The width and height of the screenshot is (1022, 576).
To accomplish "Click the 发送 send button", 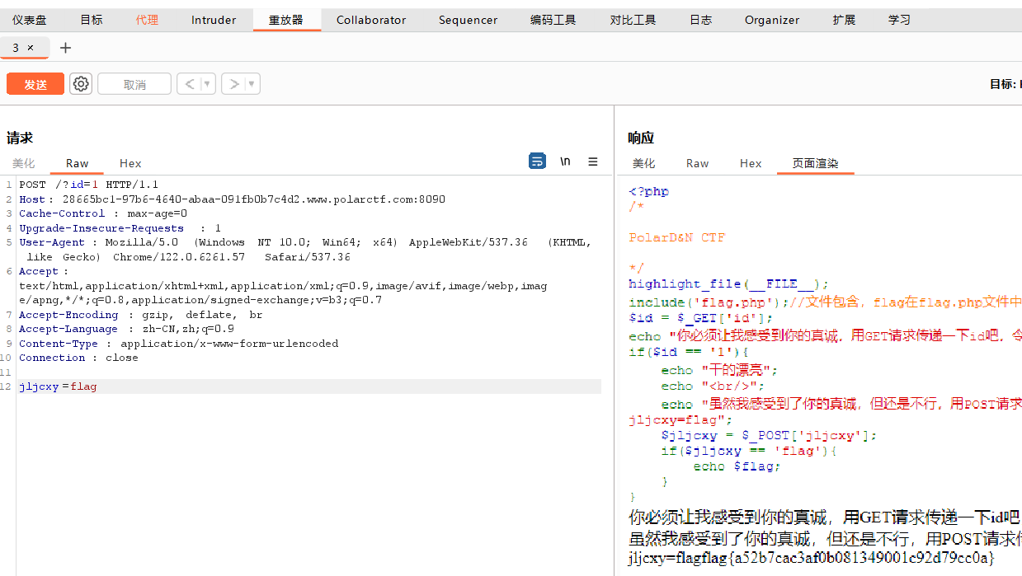I will (x=35, y=84).
